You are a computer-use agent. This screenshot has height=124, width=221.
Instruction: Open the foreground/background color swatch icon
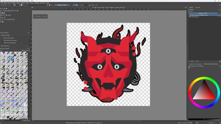[17, 5]
